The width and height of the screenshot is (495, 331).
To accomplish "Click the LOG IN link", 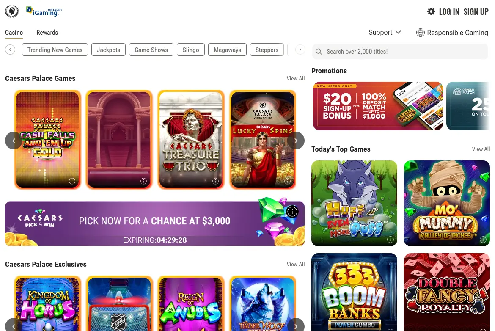I will pyautogui.click(x=449, y=12).
